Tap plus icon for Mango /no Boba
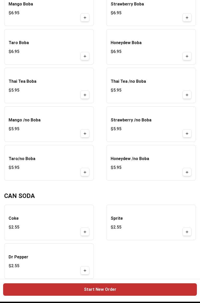Viewport: 200px width, 303px height. tap(85, 134)
